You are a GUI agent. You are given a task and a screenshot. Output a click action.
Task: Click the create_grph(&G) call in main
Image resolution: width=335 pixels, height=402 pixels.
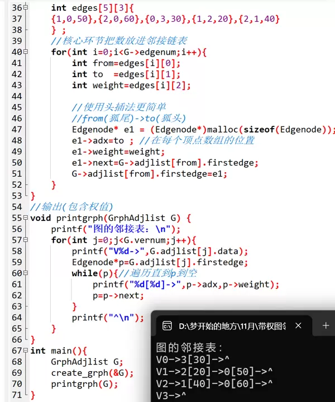[92, 373]
